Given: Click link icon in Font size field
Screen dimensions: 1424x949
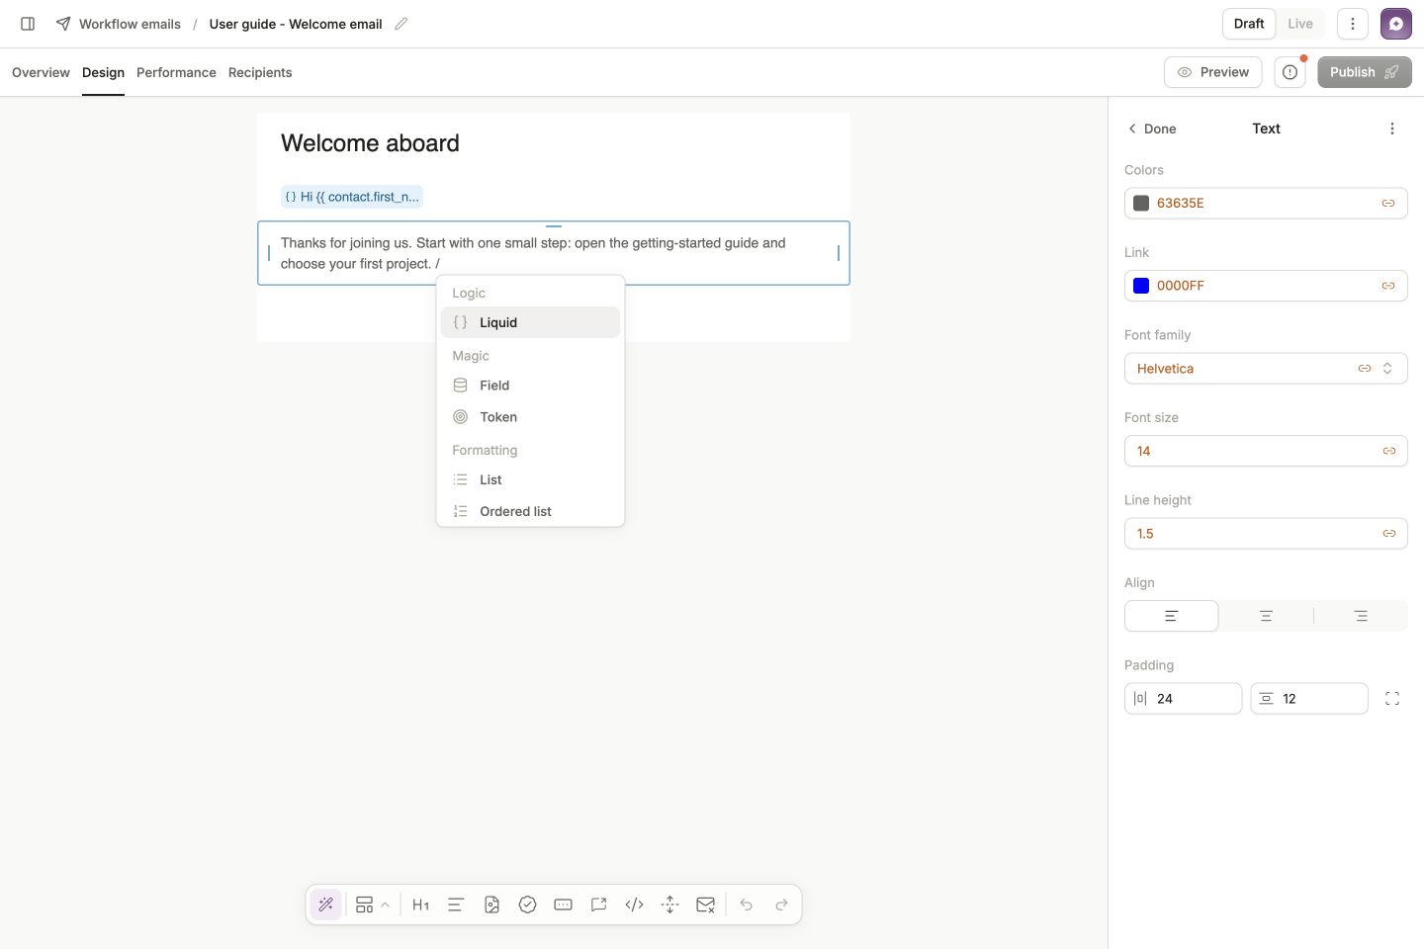Looking at the screenshot, I should tap(1389, 451).
